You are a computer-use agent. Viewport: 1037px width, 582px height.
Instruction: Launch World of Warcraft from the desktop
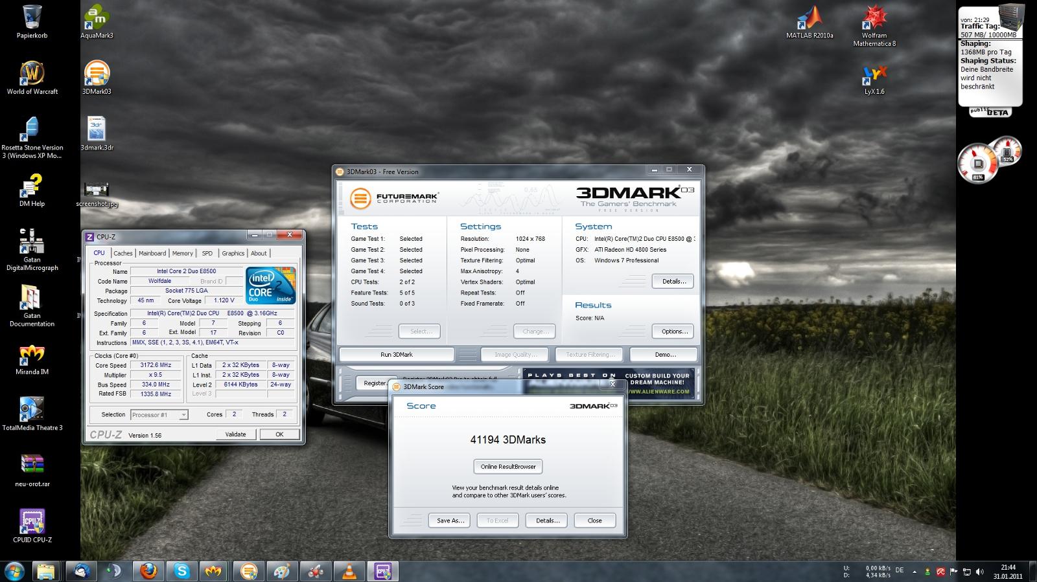click(x=32, y=78)
